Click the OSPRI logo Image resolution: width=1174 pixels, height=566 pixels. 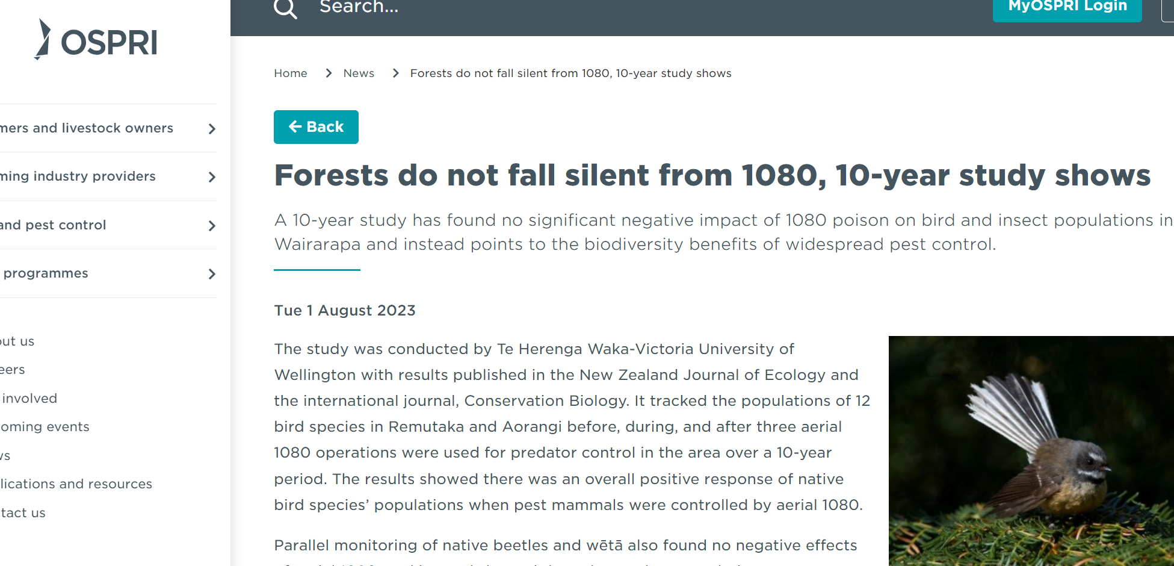(x=97, y=41)
